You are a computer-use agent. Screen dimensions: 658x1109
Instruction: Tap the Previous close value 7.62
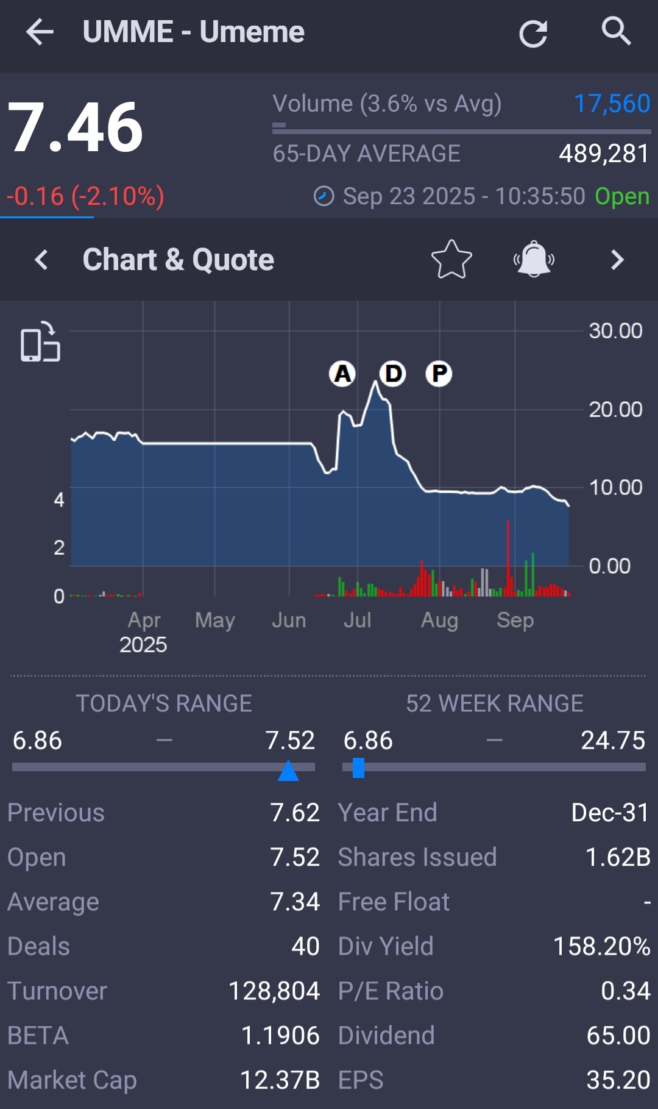coord(295,813)
